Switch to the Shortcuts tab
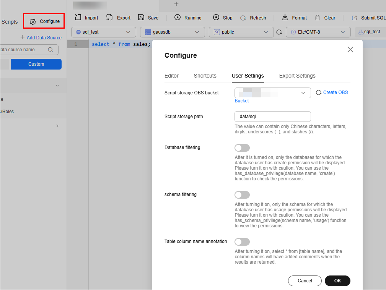The height and width of the screenshot is (290, 386). [205, 76]
